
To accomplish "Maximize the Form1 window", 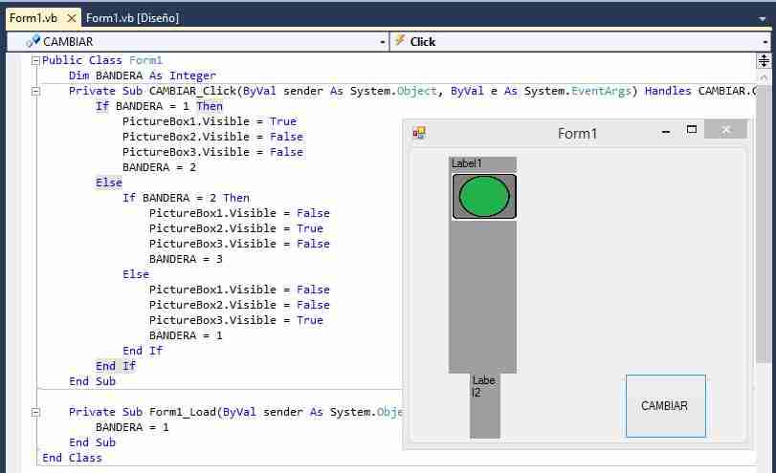I will point(692,130).
